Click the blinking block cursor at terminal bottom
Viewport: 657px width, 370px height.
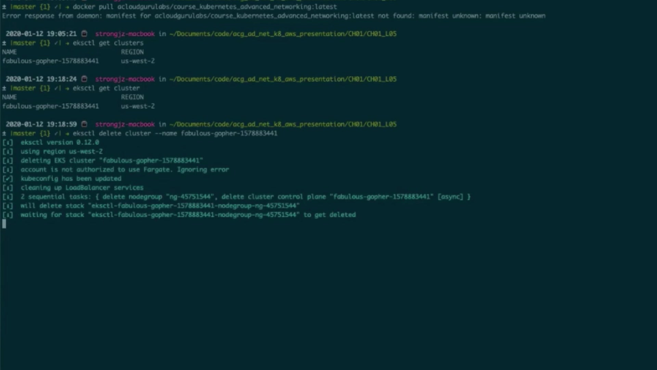pos(4,224)
